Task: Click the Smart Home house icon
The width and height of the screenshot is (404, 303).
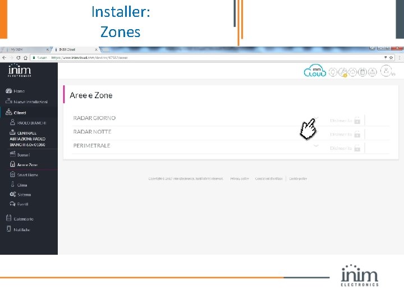Action: pos(12,174)
